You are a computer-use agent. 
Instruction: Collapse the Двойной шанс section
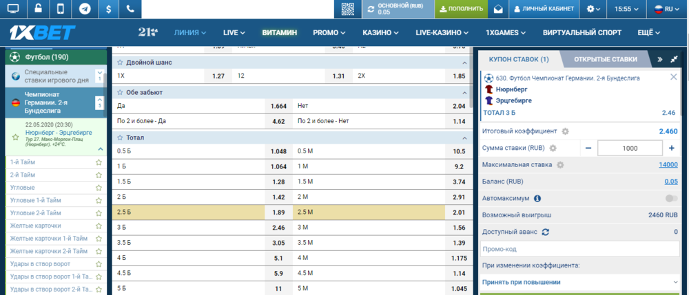464,63
